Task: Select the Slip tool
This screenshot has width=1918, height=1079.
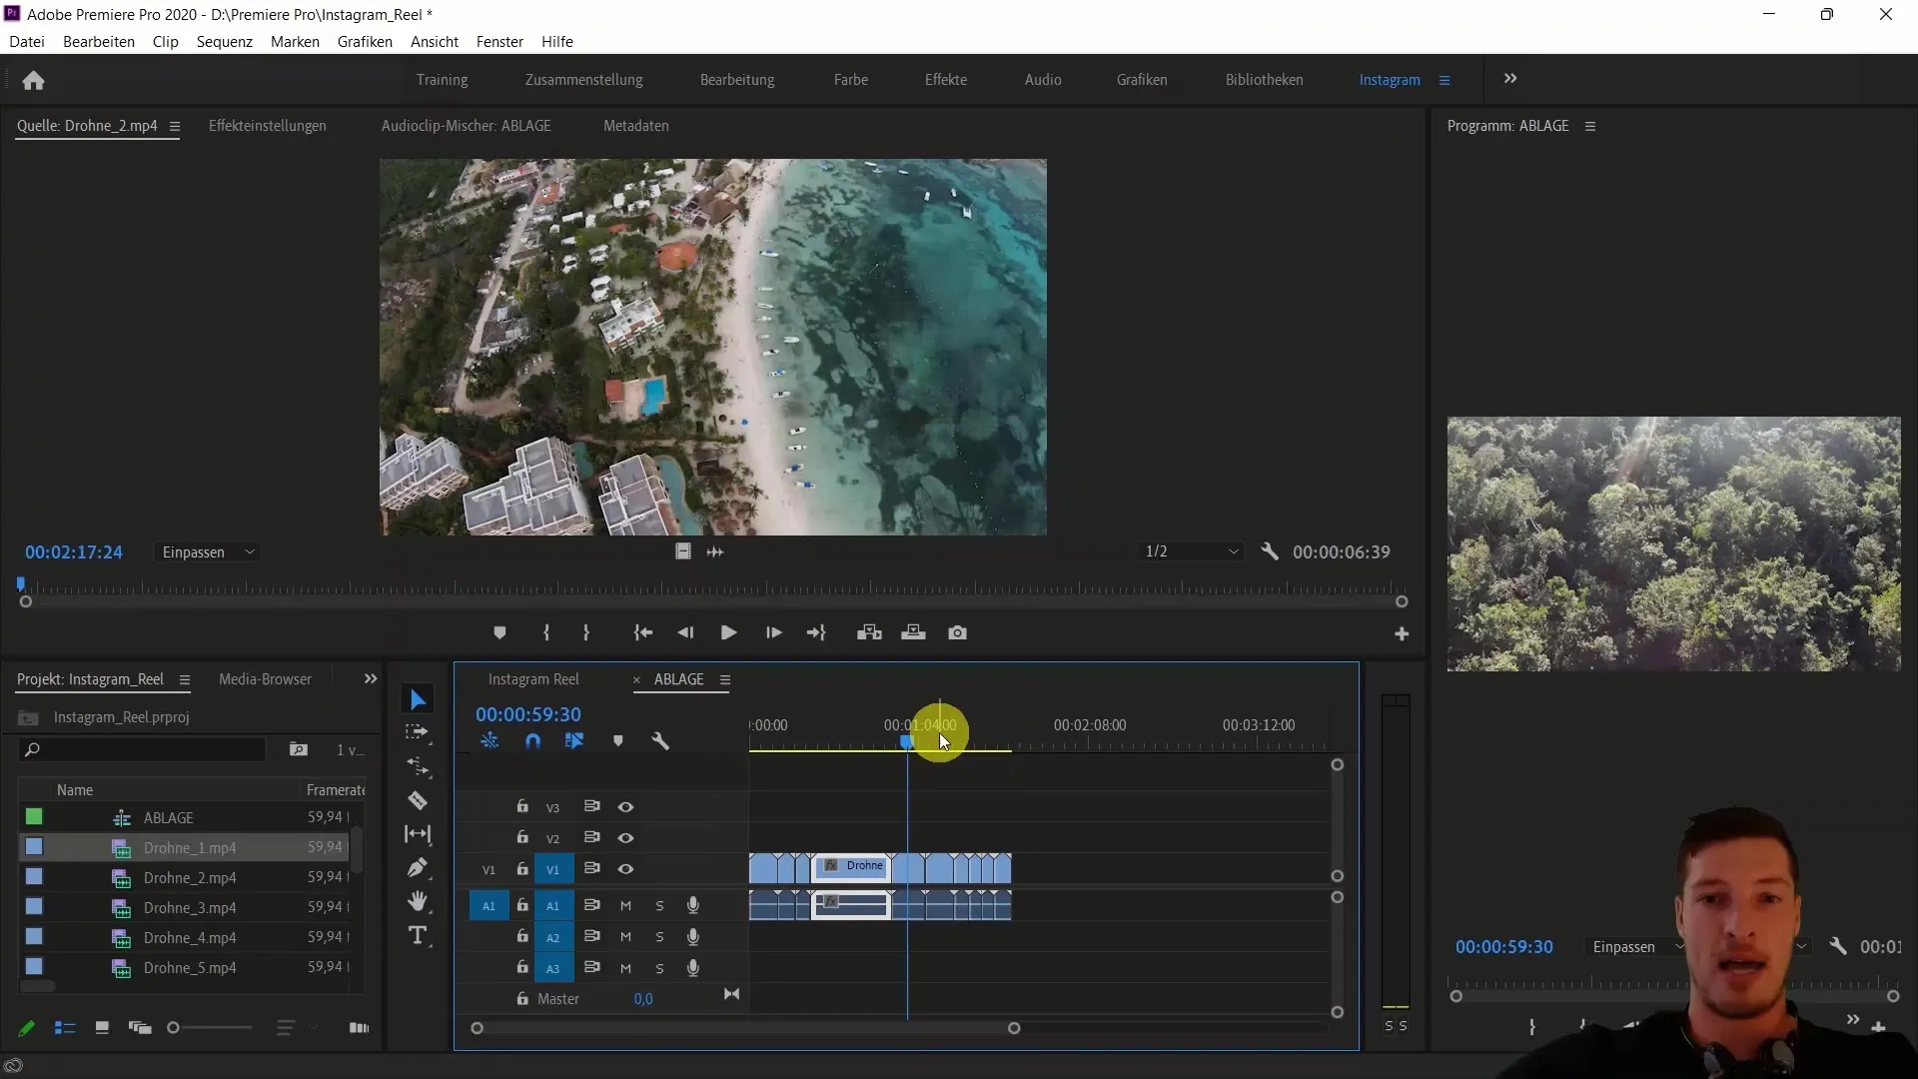Action: point(418,834)
